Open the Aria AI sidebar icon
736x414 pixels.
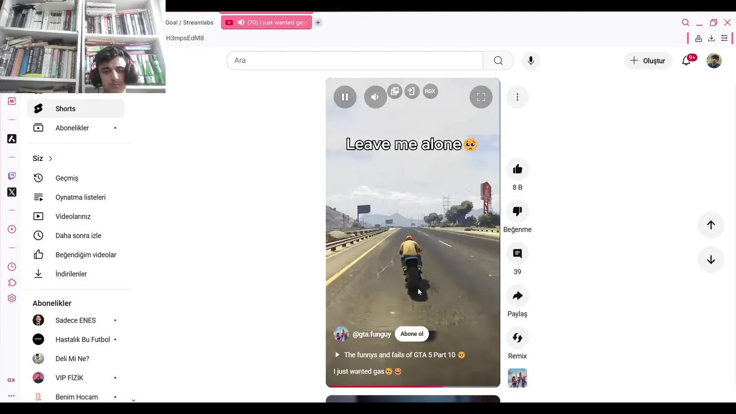11,139
